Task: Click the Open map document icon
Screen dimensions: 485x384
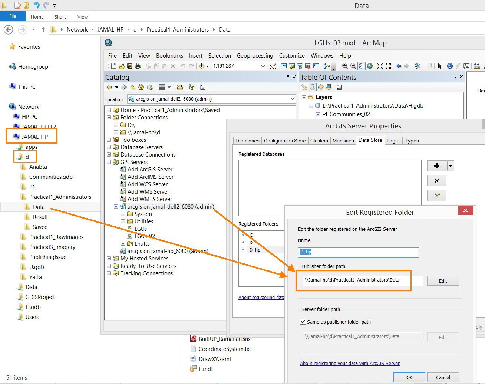Action: tap(121, 66)
